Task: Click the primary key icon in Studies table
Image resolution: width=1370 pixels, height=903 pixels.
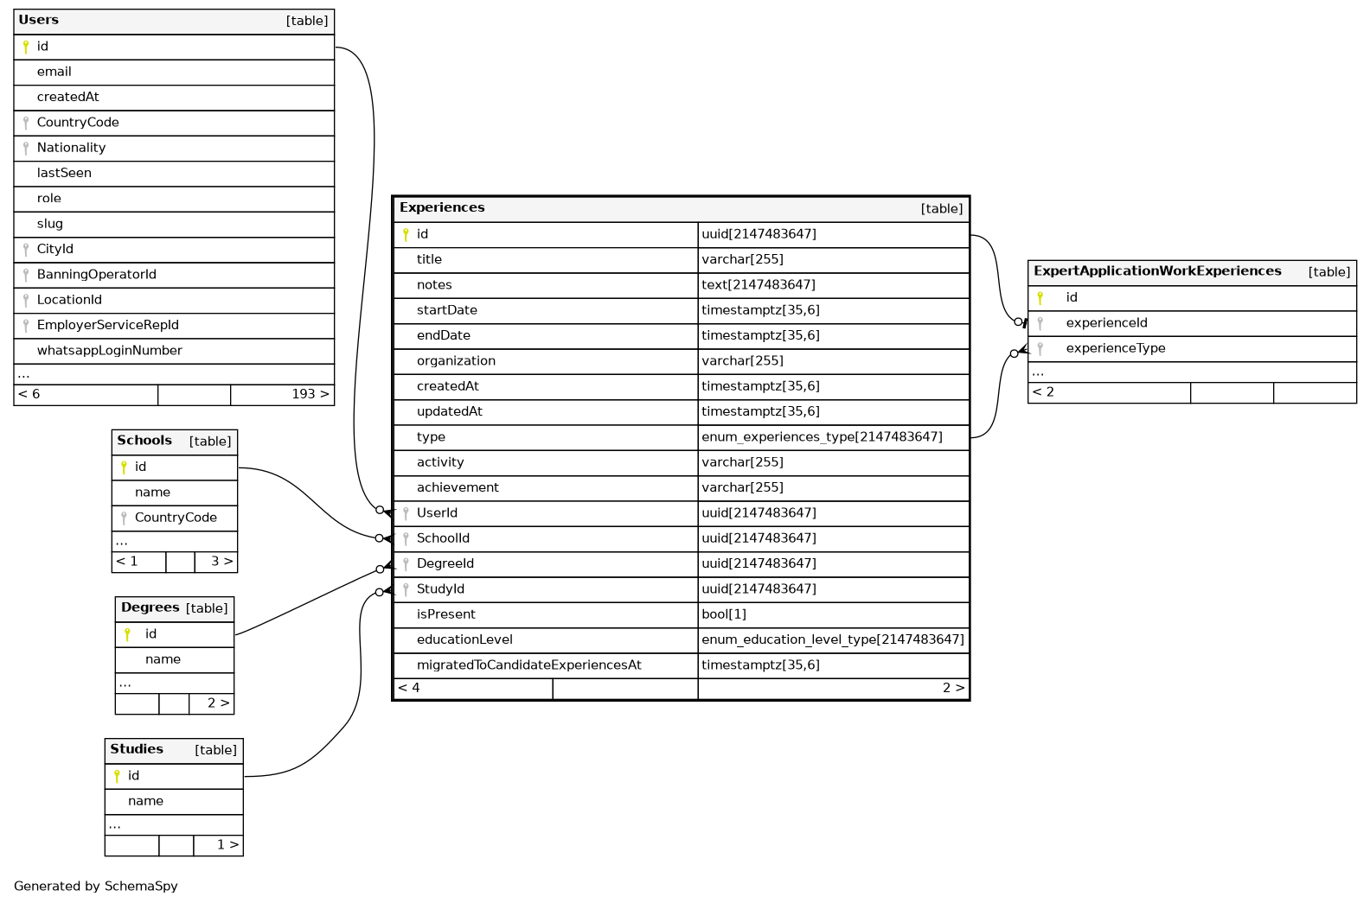Action: 117,776
